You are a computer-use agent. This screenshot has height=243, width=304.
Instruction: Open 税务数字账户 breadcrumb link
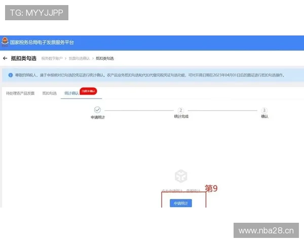52,58
